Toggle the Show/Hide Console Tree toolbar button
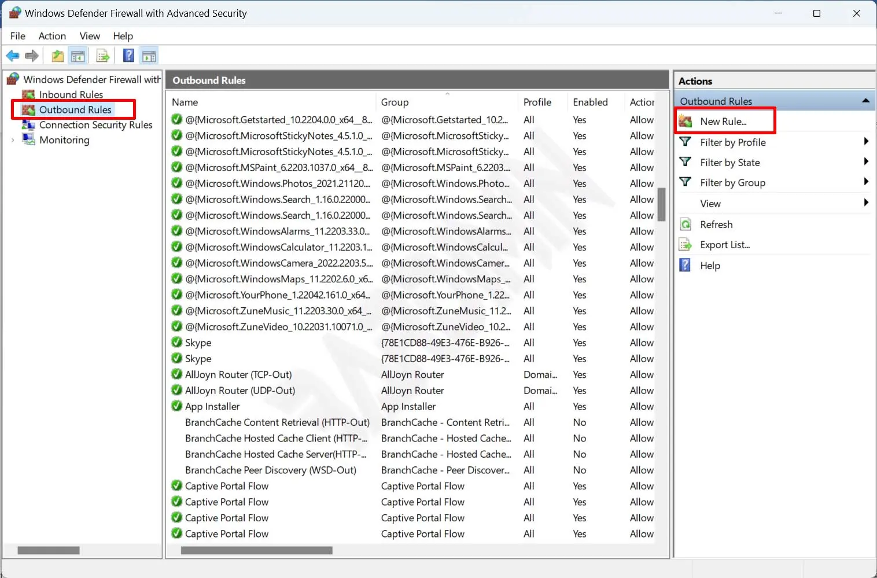The height and width of the screenshot is (578, 877). click(x=78, y=56)
